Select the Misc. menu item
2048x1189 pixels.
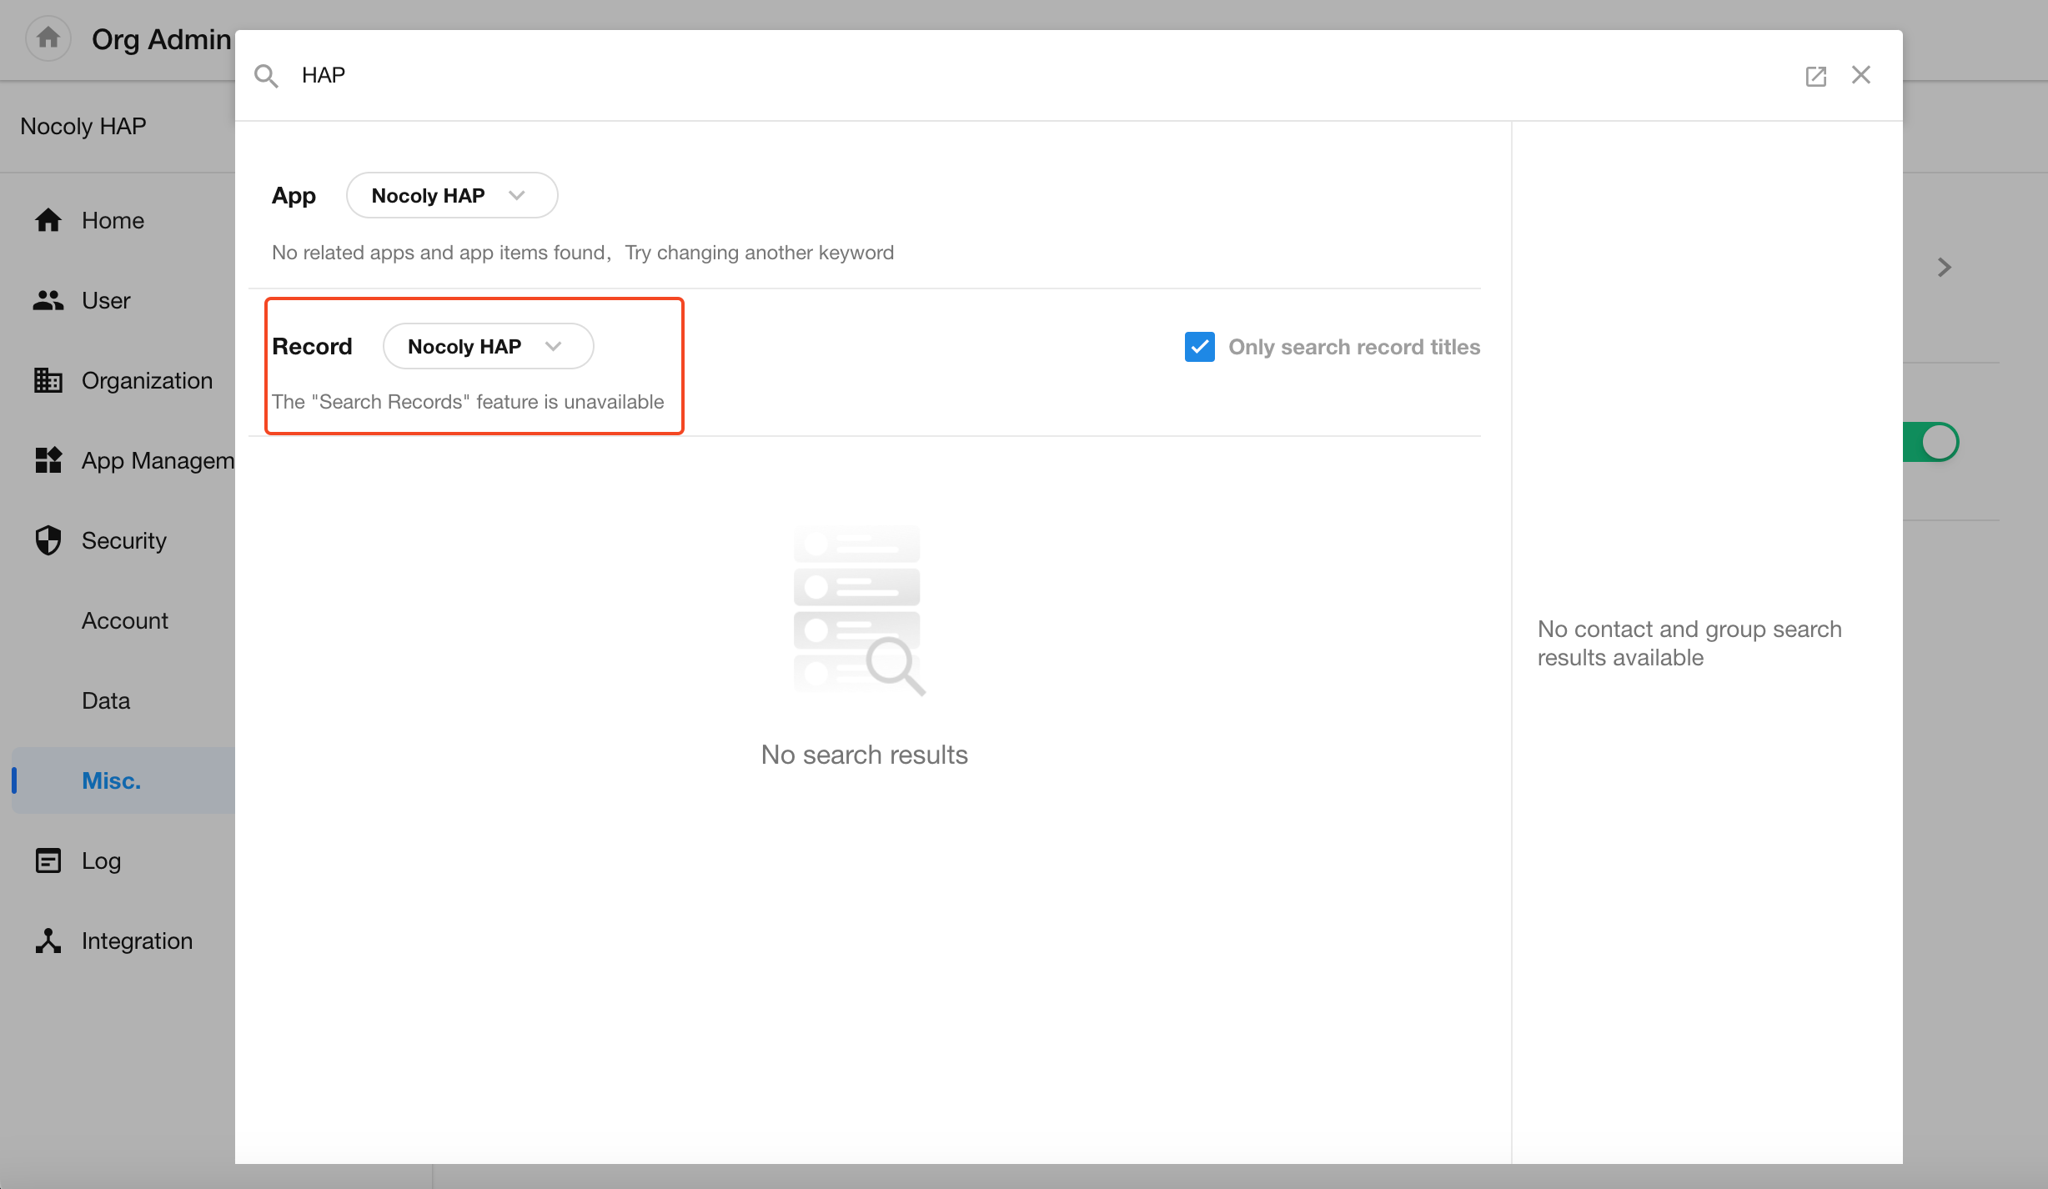pos(111,780)
